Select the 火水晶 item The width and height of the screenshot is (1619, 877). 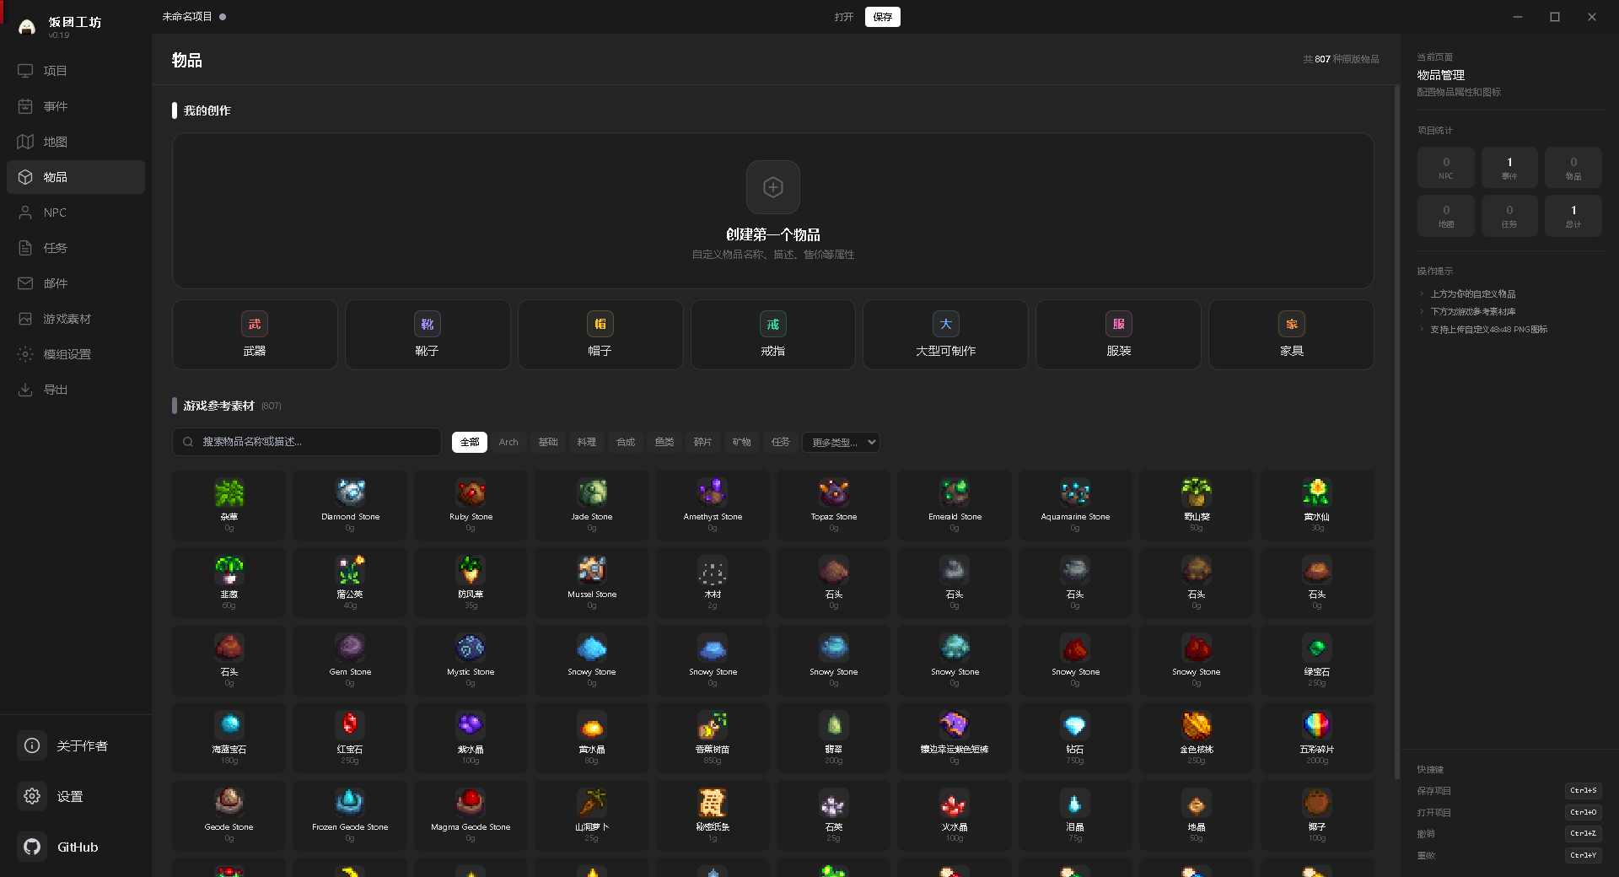(x=955, y=815)
